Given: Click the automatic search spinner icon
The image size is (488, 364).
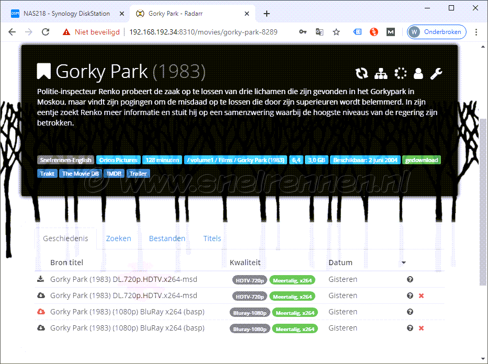Looking at the screenshot, I should tap(400, 73).
